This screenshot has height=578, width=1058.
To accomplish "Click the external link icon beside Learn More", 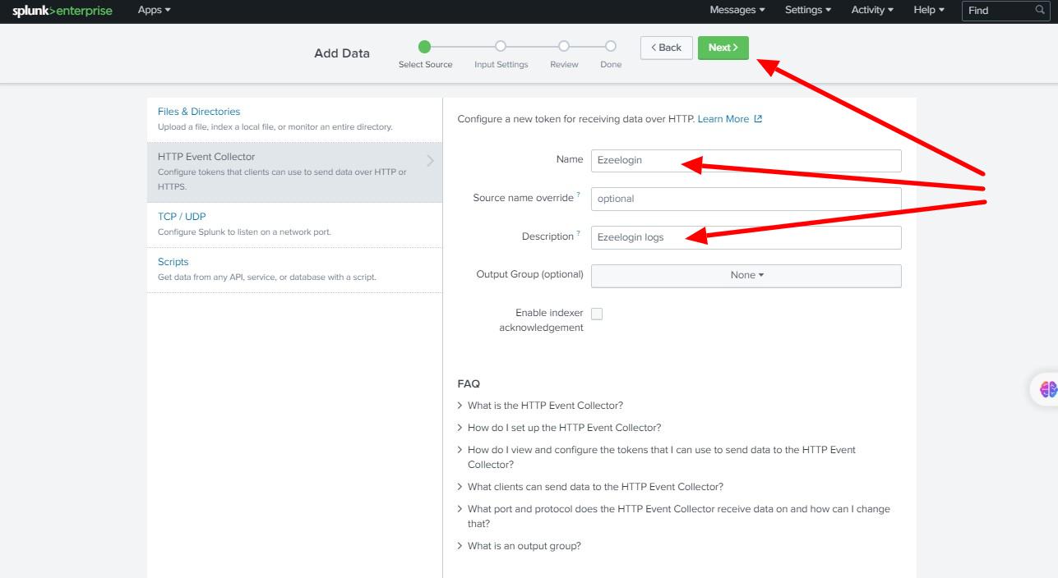I will [758, 119].
